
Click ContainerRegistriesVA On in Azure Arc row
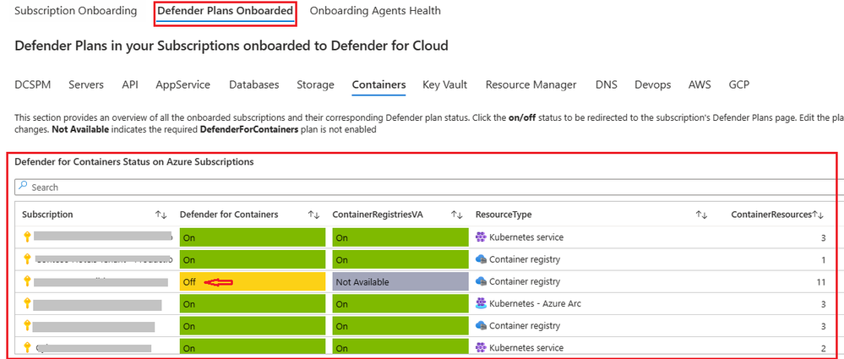point(400,303)
